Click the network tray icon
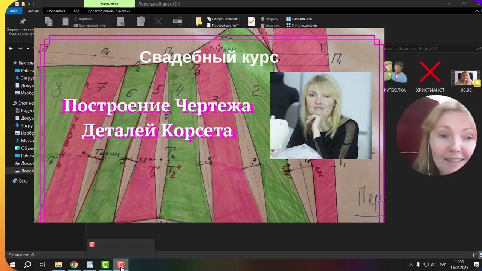 pyautogui.click(x=426, y=265)
